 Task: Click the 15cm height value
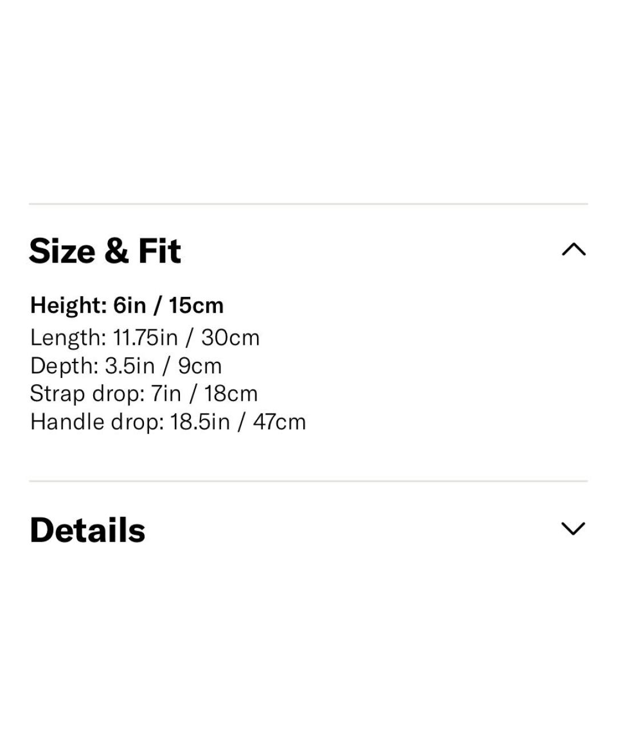click(x=196, y=305)
